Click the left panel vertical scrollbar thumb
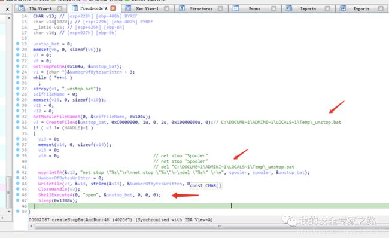 point(9,192)
